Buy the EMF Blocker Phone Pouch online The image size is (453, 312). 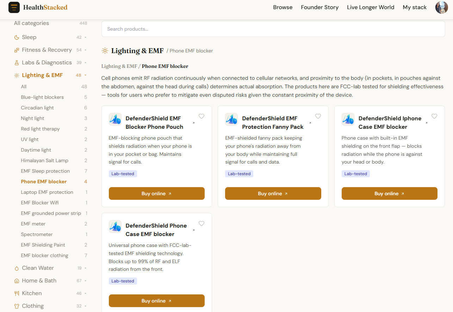click(157, 193)
